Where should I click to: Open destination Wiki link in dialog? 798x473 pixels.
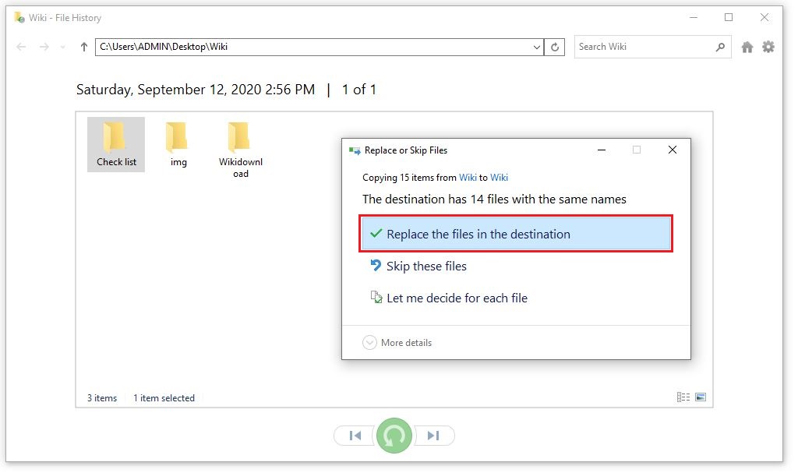tap(499, 177)
